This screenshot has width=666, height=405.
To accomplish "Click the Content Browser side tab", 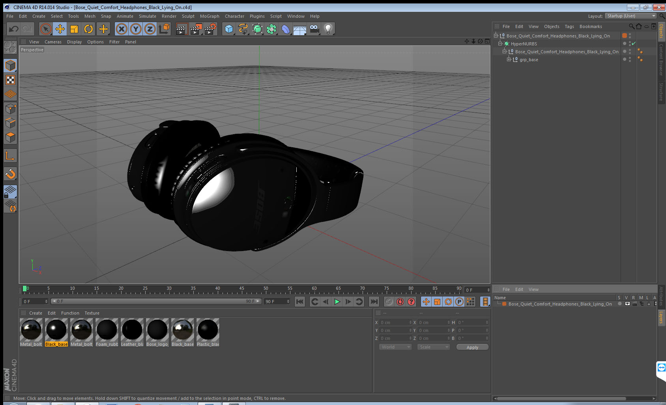I will (661, 60).
